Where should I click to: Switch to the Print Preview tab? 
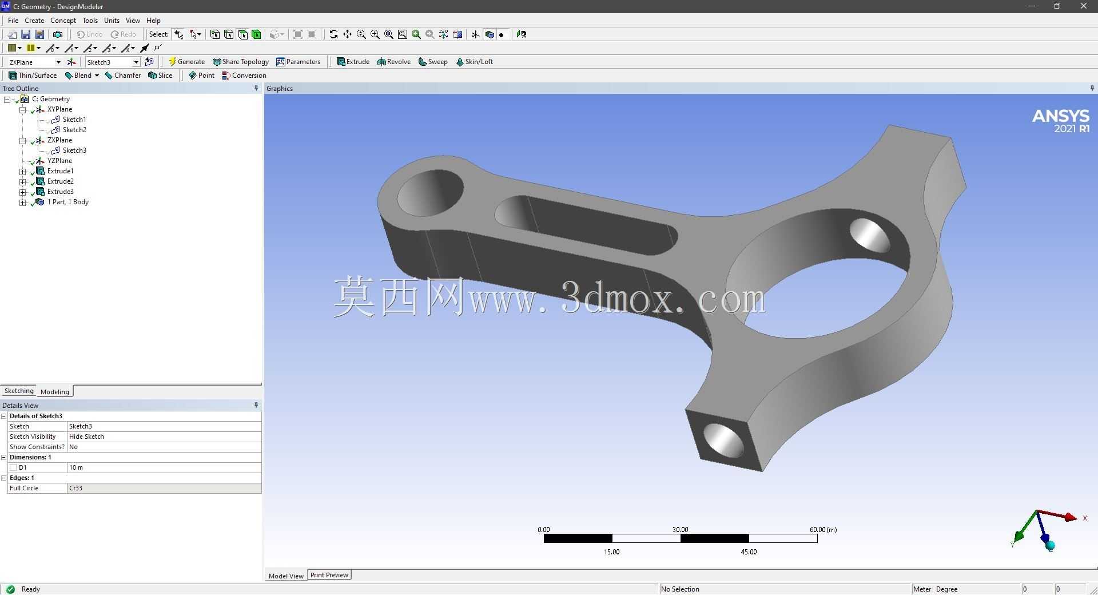(329, 575)
